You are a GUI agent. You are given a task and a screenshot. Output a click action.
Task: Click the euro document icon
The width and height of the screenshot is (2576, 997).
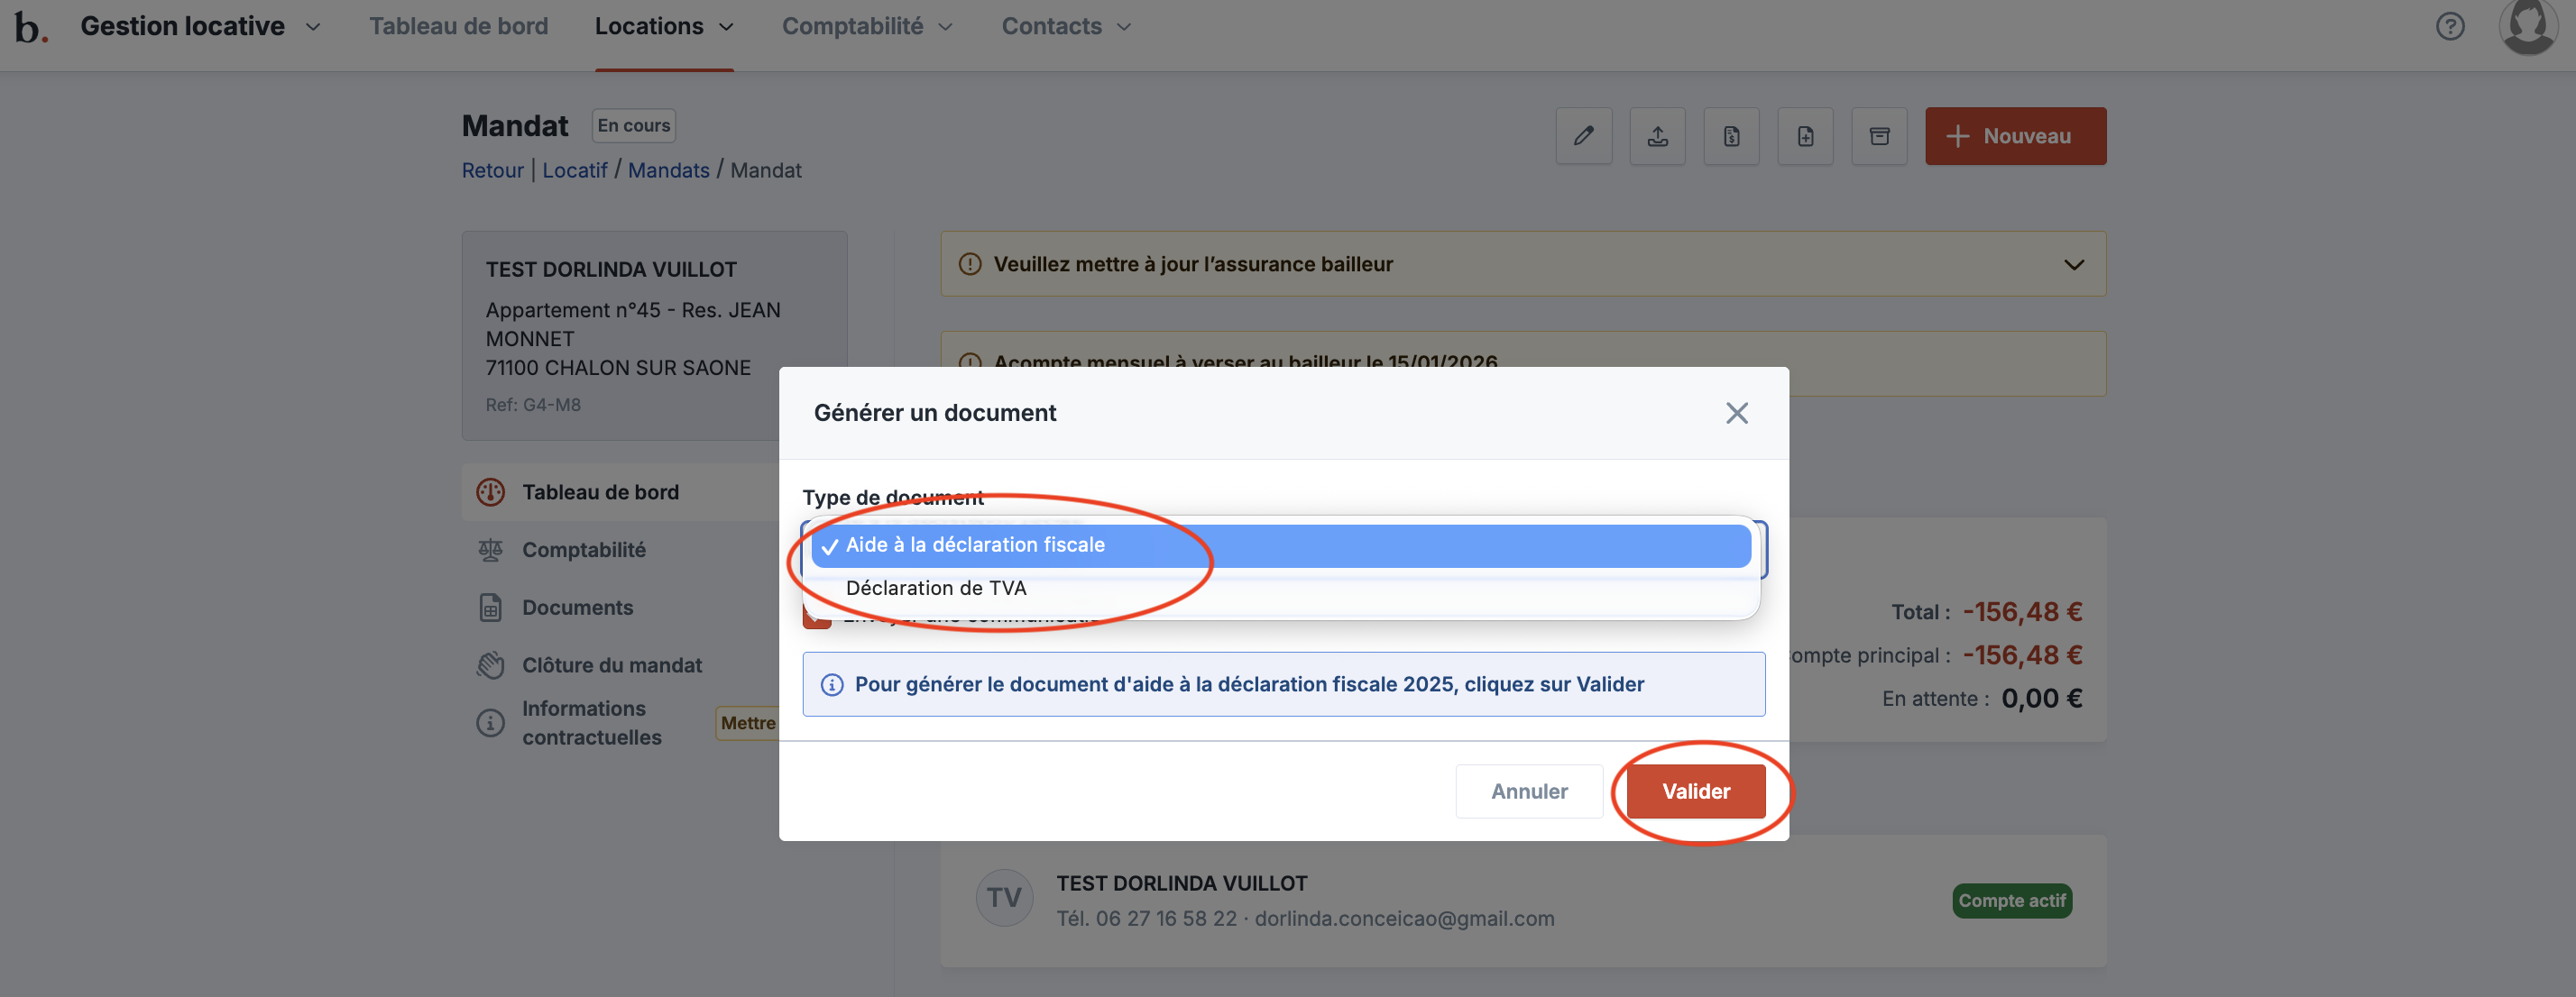(x=1731, y=136)
